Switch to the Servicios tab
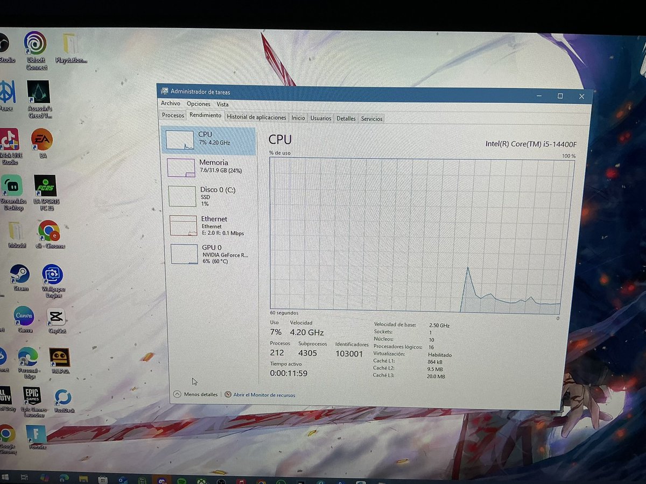Screen dimensions: 646x484 tap(372, 119)
